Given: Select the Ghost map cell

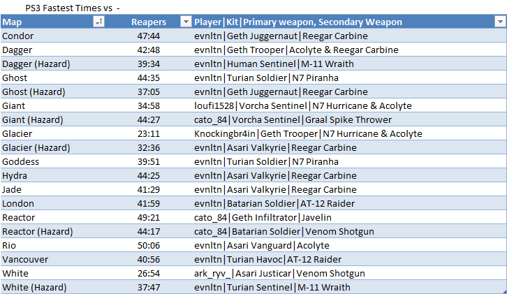Looking at the screenshot, I should click(x=53, y=78).
